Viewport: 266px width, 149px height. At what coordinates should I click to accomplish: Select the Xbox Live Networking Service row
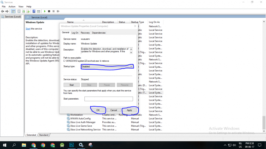tap(114, 129)
